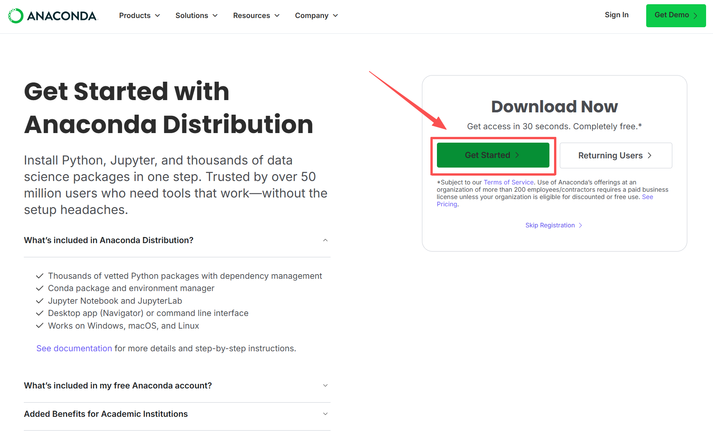Image resolution: width=713 pixels, height=436 pixels.
Task: Open the Products dropdown menu
Action: click(x=139, y=16)
